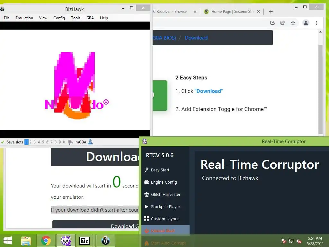Open the Config menu in BizHawk
This screenshot has width=329, height=247.
coord(59,18)
